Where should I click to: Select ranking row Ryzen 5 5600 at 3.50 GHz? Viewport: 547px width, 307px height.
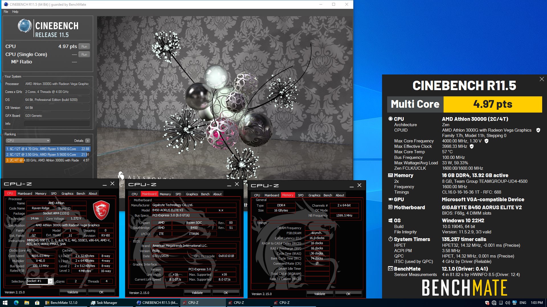click(48, 155)
